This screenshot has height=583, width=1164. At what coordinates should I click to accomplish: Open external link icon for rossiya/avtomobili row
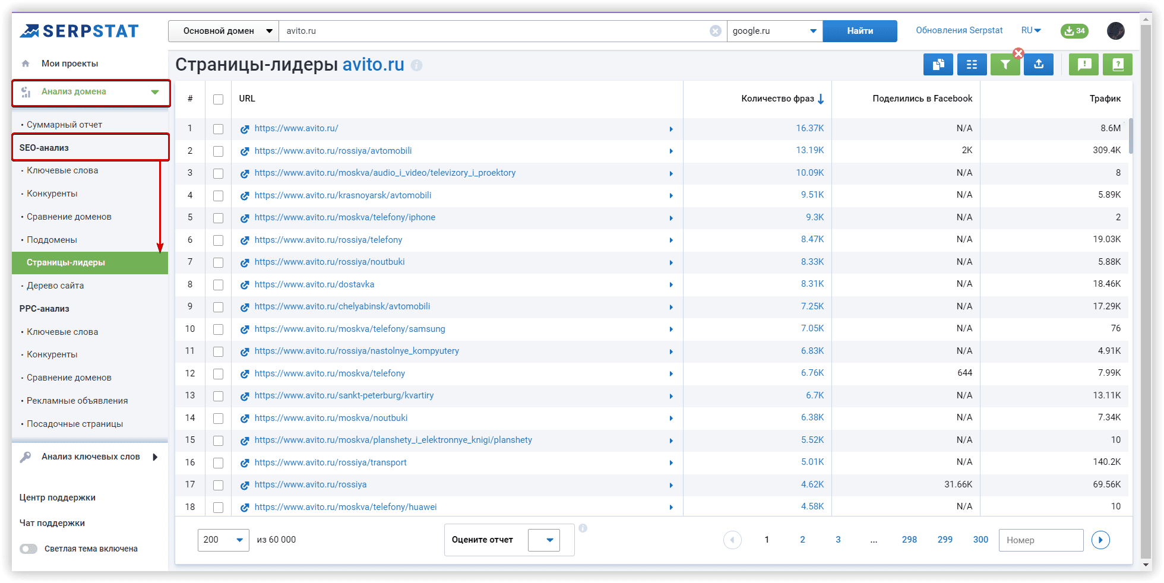pos(245,151)
